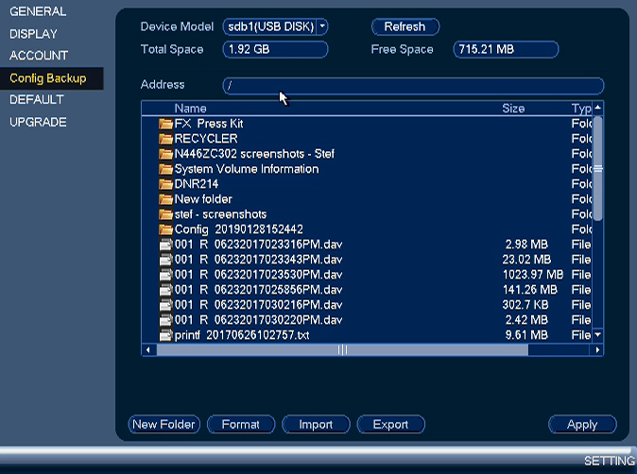Select file name 001 R 06232017030220PM.dav

(258, 320)
